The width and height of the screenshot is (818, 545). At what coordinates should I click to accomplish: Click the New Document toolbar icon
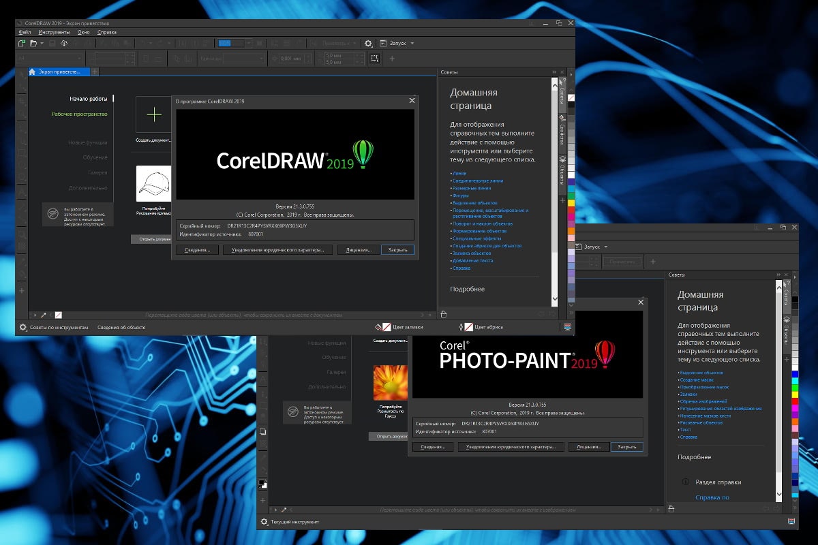click(22, 43)
